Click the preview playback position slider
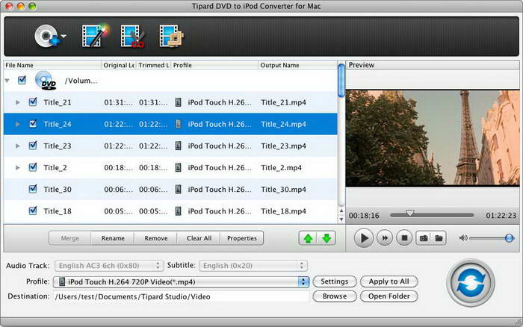 pos(410,213)
